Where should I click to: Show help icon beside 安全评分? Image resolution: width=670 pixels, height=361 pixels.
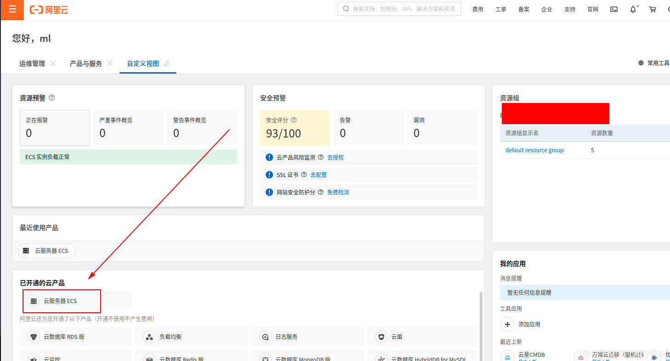tap(294, 120)
